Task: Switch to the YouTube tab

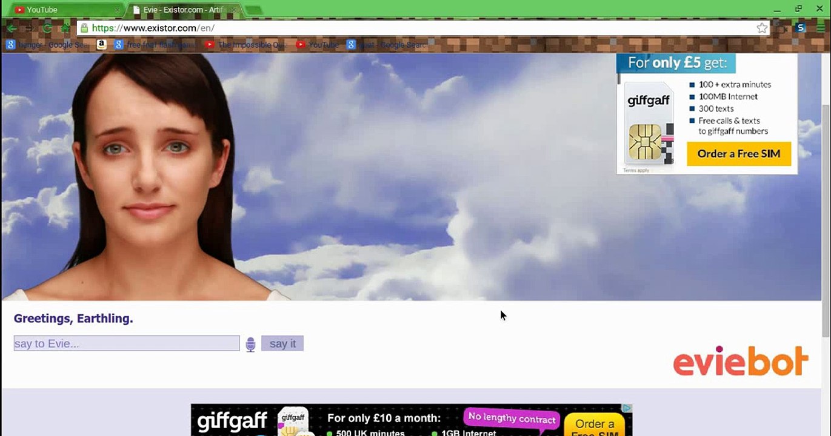Action: [65, 10]
